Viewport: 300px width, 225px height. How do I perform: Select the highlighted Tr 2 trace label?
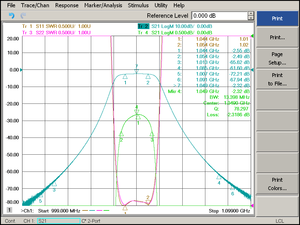coord(143,26)
